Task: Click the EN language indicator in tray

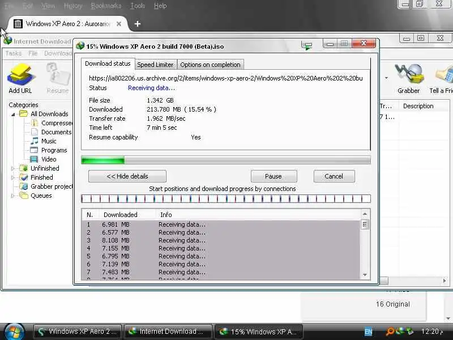Action: tap(368, 331)
